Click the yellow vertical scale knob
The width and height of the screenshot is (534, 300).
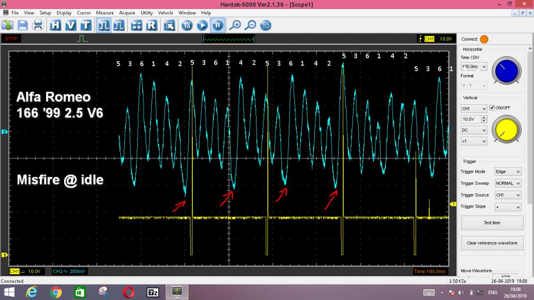click(x=507, y=130)
